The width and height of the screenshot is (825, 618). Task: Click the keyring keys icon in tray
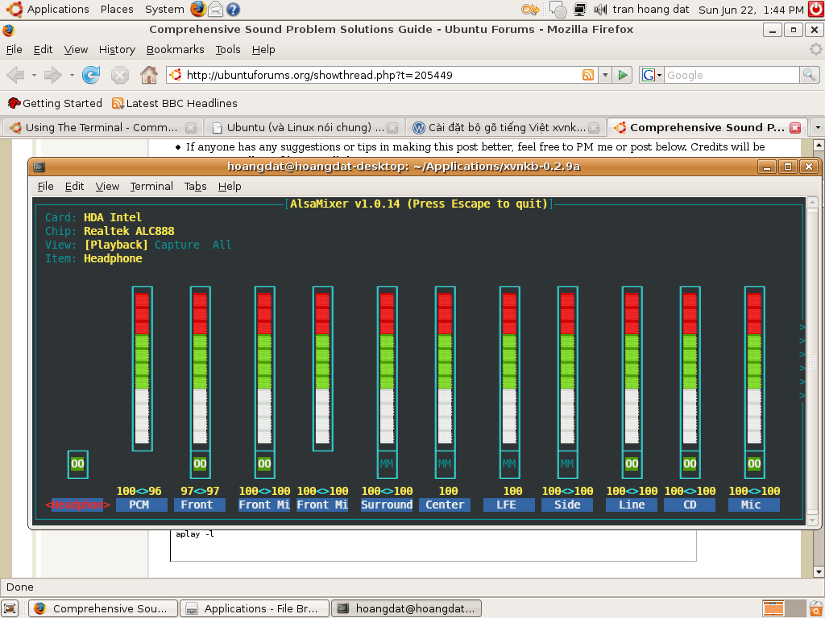click(530, 9)
